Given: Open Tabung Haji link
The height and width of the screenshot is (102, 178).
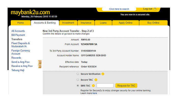Looking at the screenshot, I should (x=18, y=70).
